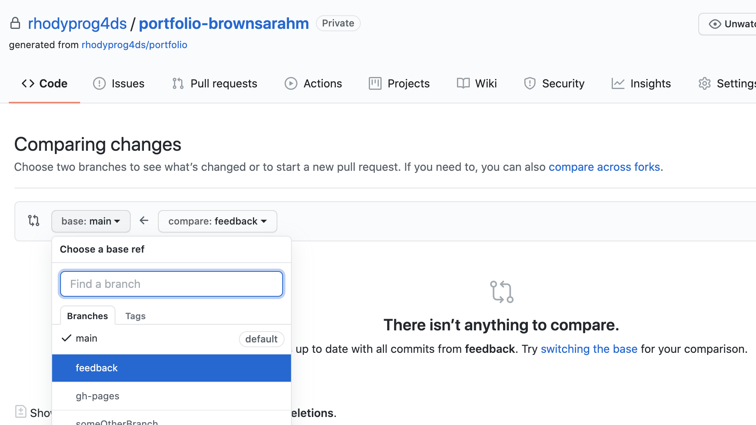Click the Code angle-brackets icon

click(x=28, y=83)
